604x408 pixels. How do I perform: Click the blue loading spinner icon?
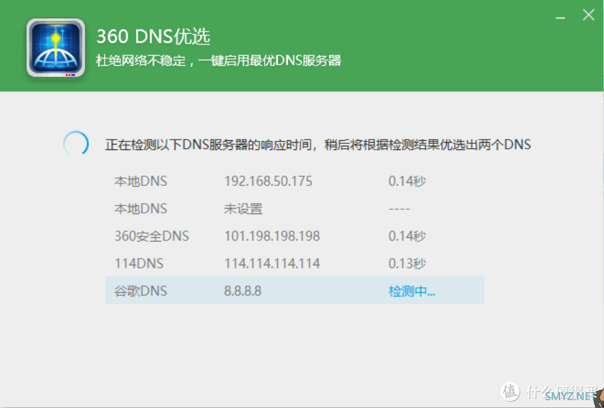76,144
